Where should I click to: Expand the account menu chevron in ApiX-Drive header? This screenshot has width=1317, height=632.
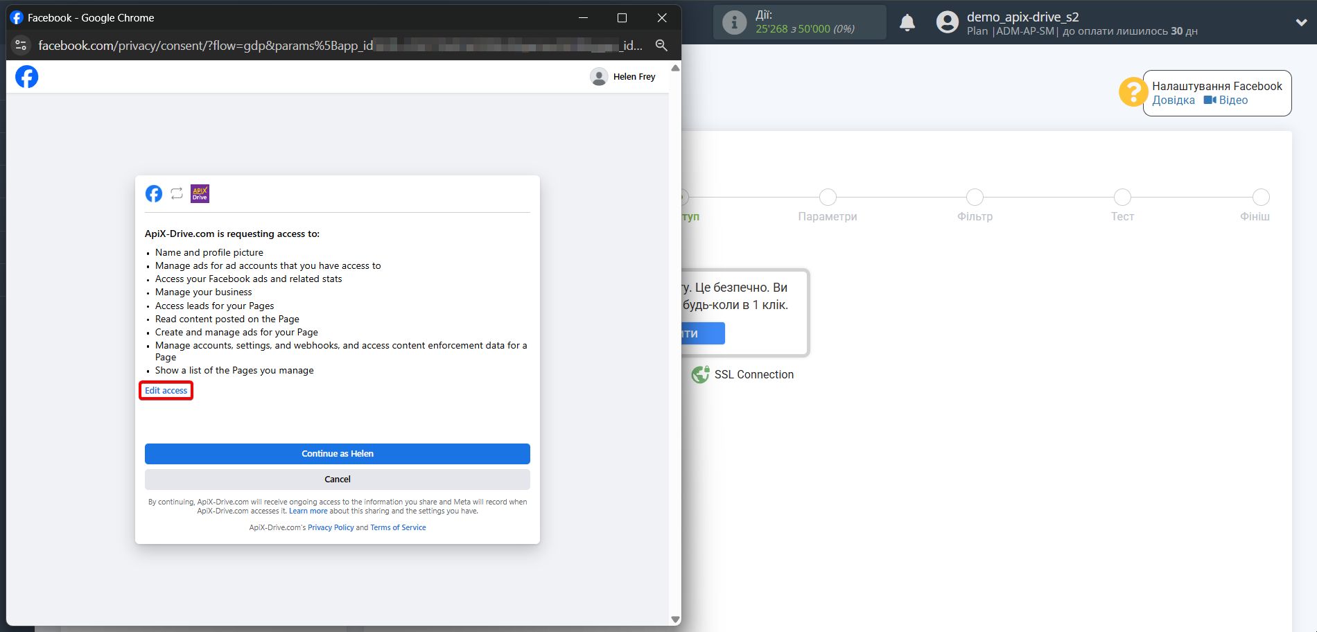click(1301, 22)
